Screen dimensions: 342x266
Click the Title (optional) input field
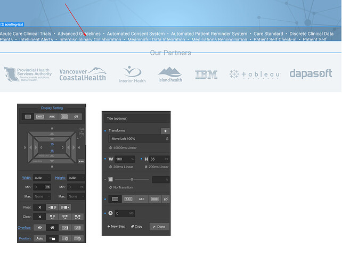[137, 119]
